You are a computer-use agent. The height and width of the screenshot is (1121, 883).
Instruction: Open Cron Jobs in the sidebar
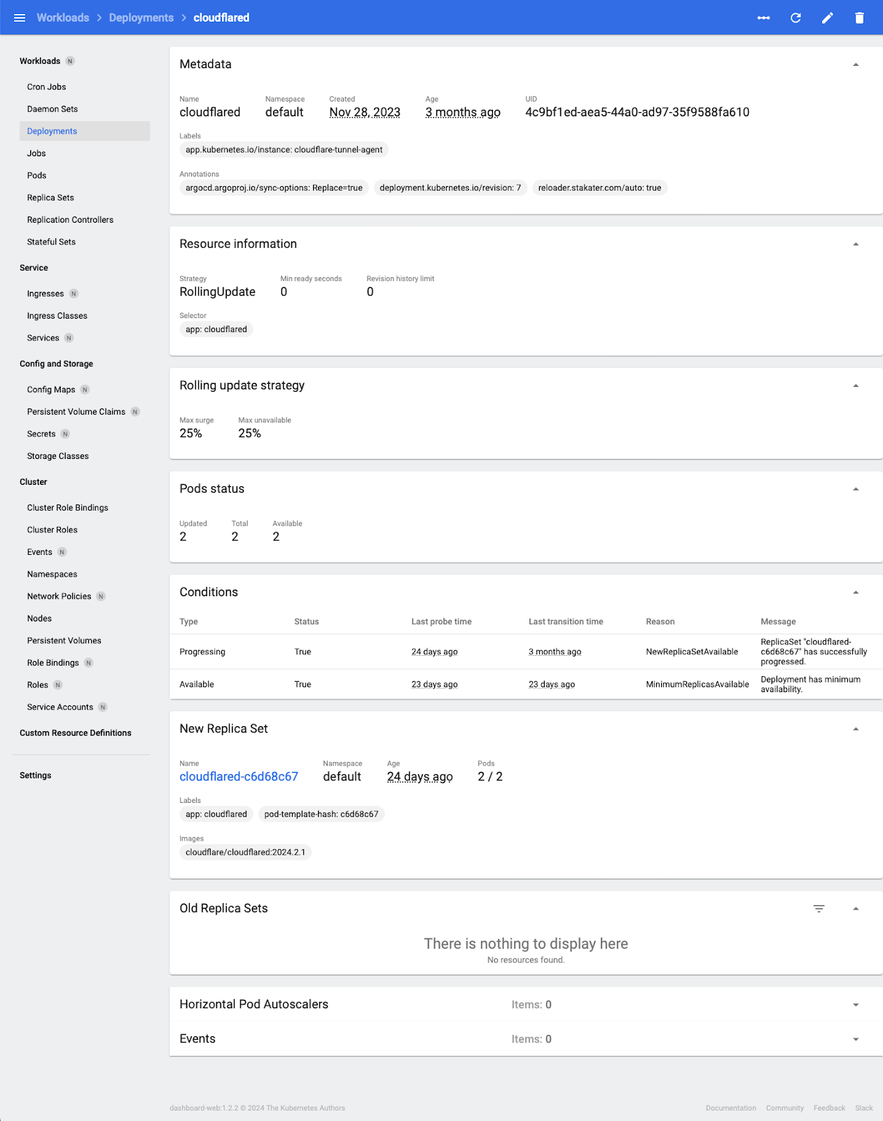(46, 87)
